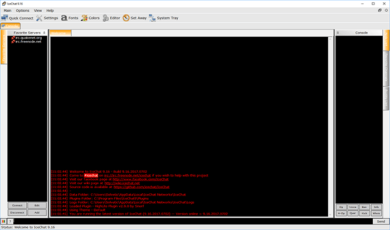Click the small circle icon in menu bar corner
This screenshot has width=390, height=230.
coord(386,11)
